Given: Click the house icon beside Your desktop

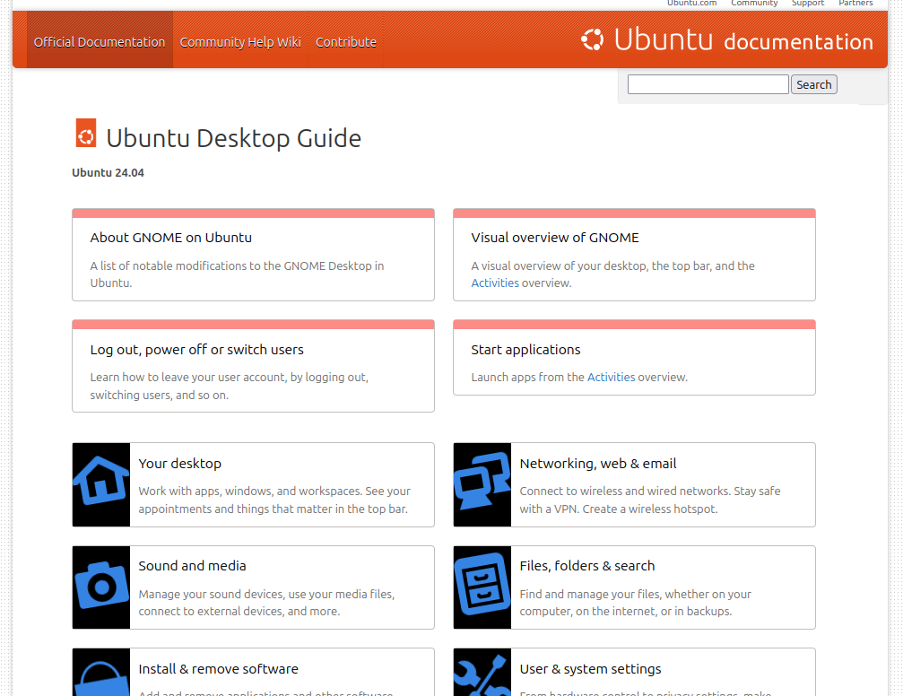Looking at the screenshot, I should tap(100, 483).
